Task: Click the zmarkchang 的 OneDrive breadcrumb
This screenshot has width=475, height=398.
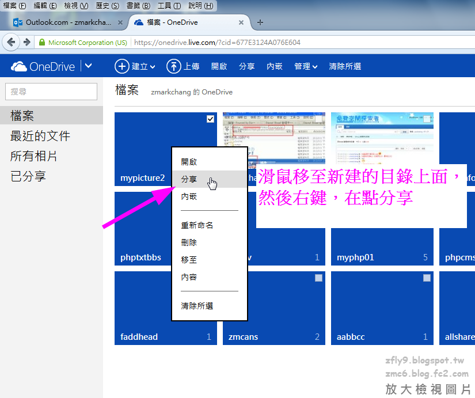Action: click(192, 92)
